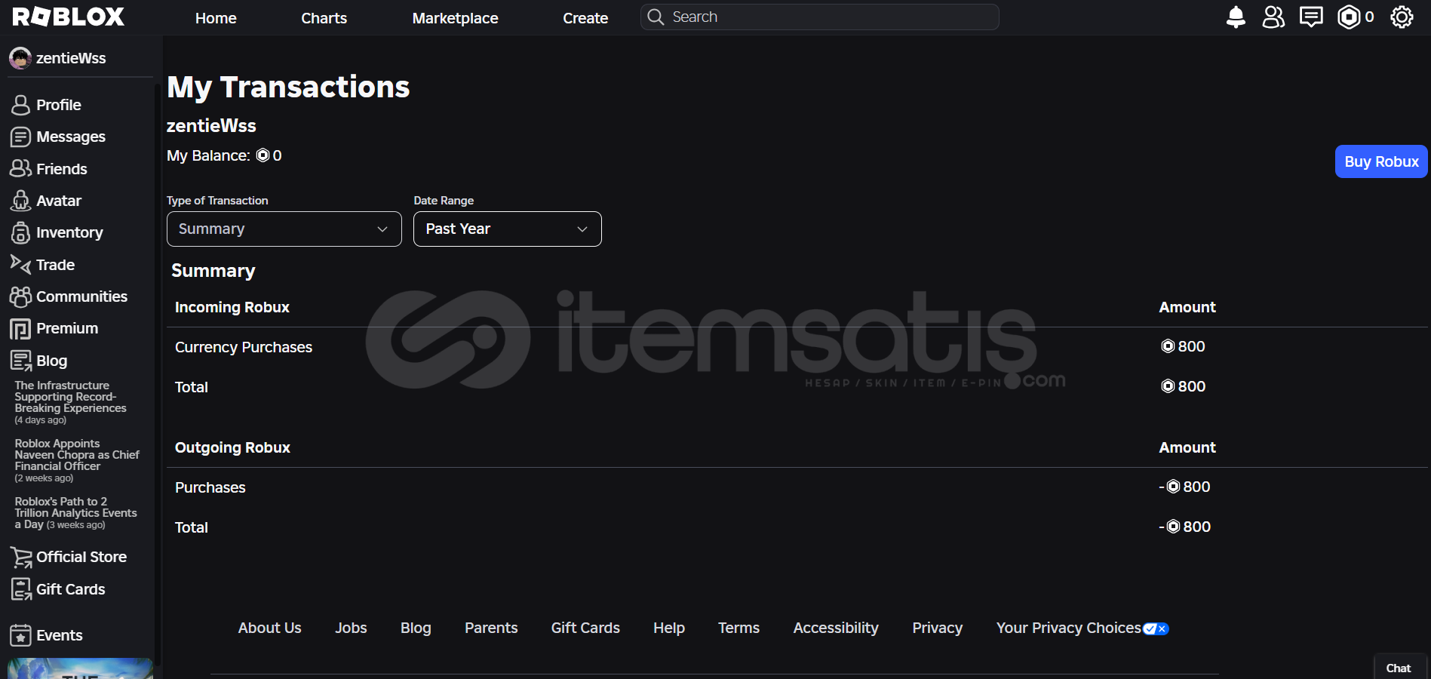Open Help footer link
The image size is (1431, 679).
[x=669, y=628]
